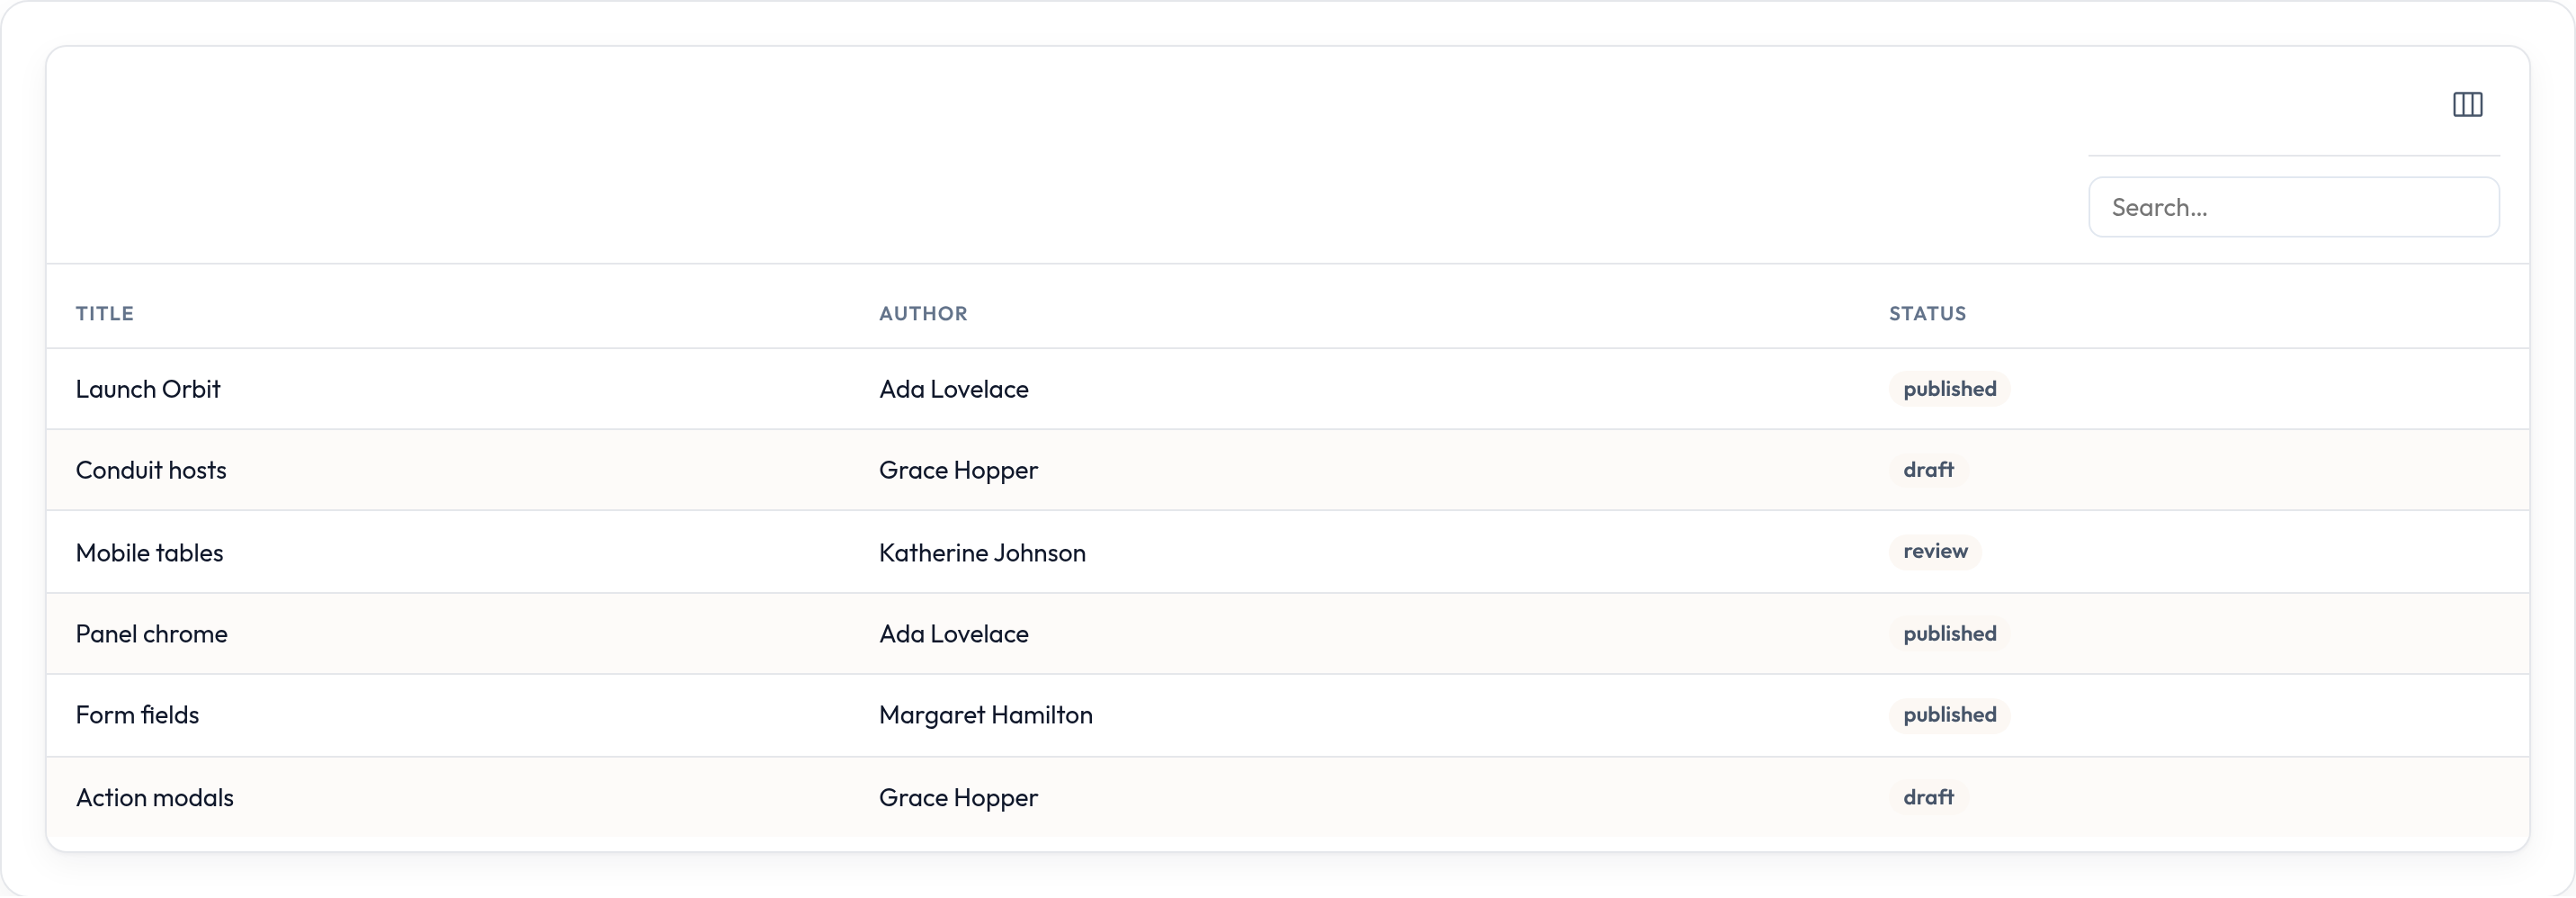Open the Action modals row

(1287, 797)
